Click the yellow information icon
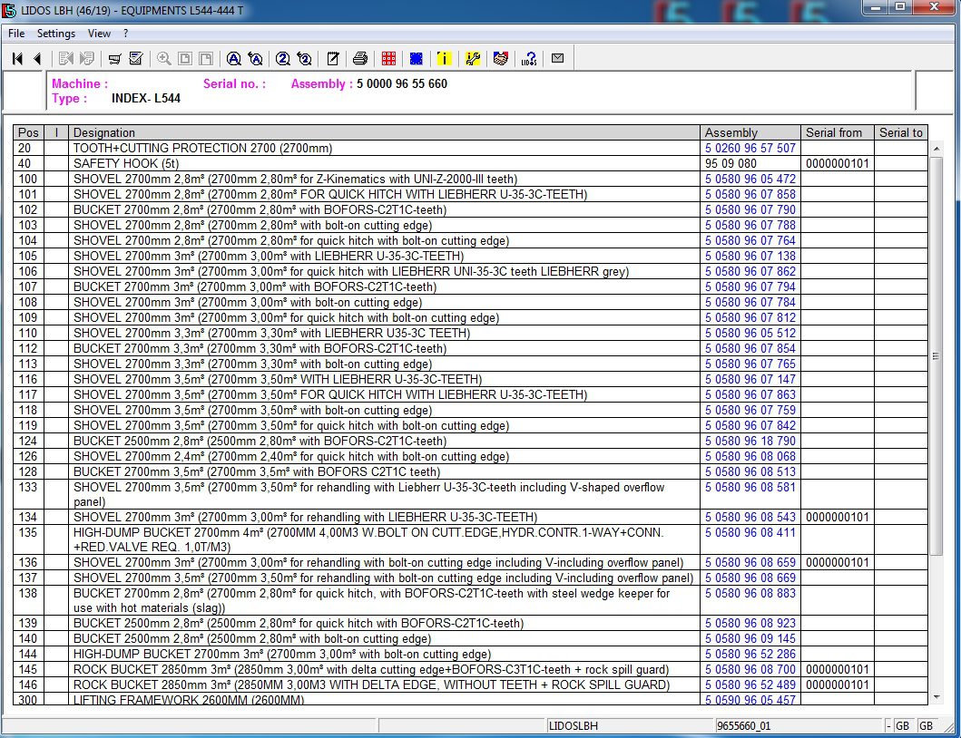961x738 pixels. click(x=444, y=59)
